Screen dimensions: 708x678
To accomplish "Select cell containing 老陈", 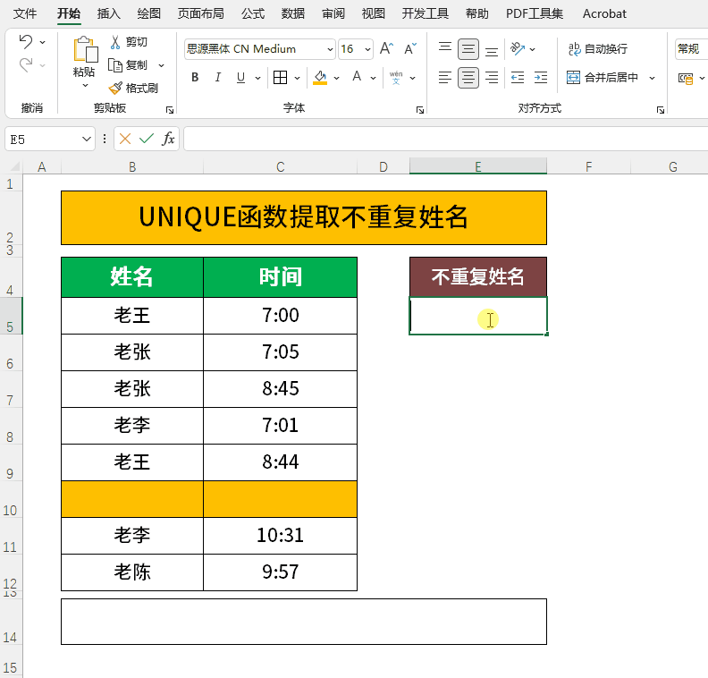I will 132,572.
